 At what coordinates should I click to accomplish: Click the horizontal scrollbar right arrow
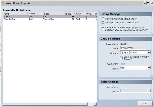click(95, 104)
